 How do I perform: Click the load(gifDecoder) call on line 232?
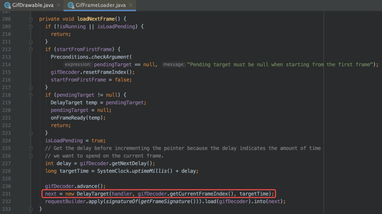[228, 201]
